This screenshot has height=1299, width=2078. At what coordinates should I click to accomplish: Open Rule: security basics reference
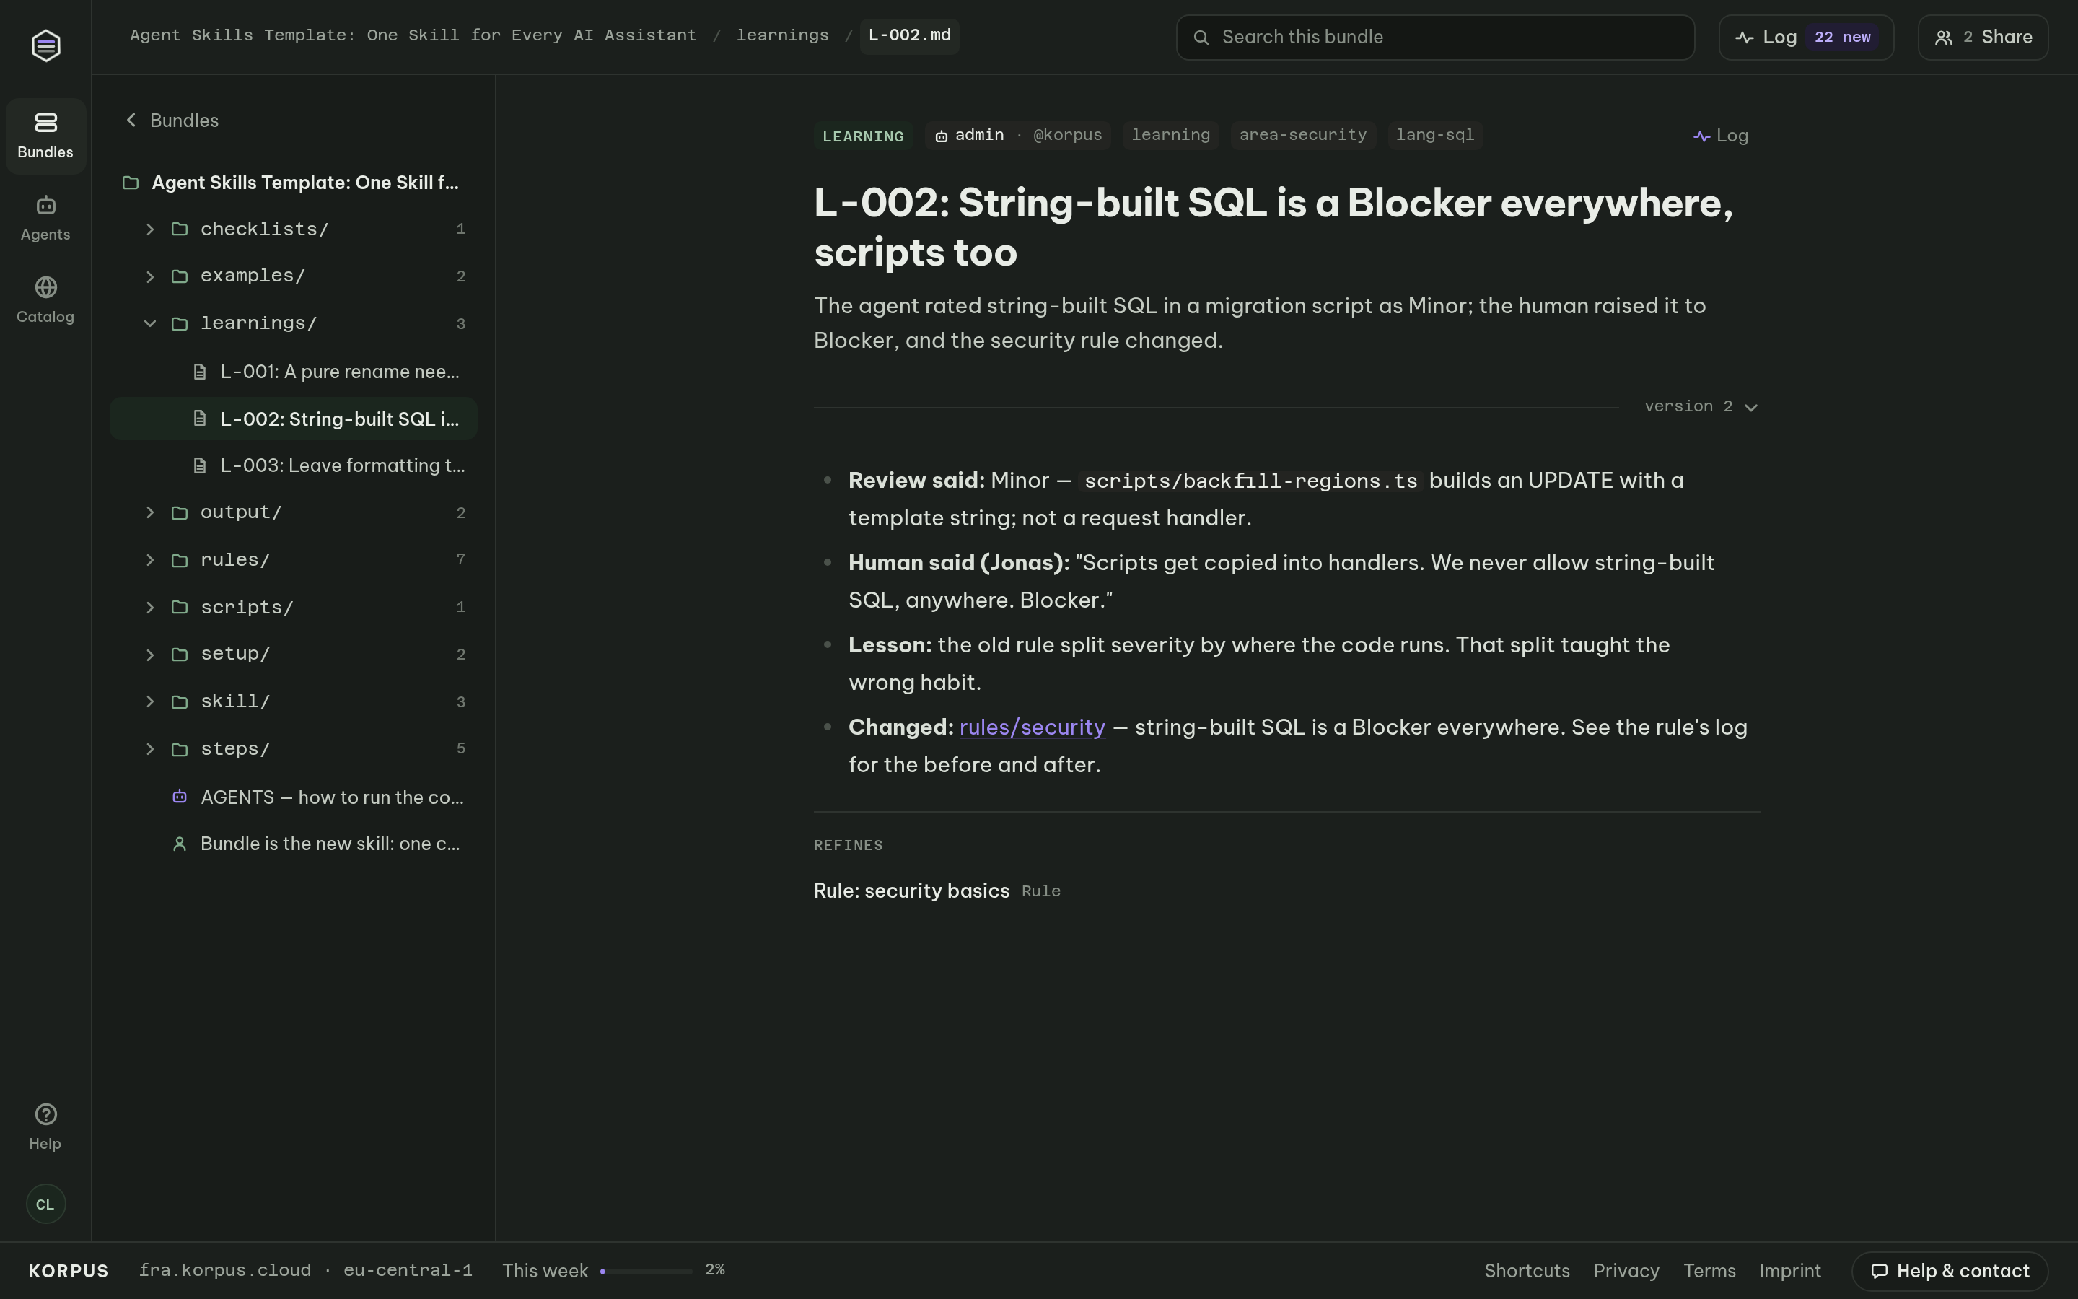click(x=911, y=891)
